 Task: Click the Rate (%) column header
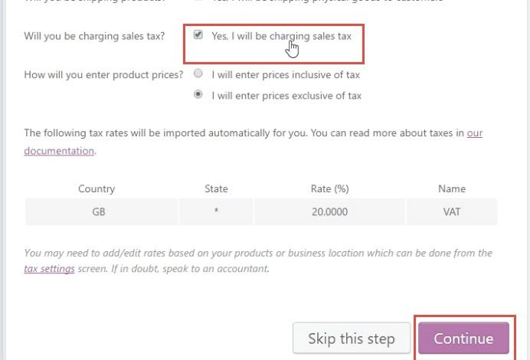[x=330, y=188]
